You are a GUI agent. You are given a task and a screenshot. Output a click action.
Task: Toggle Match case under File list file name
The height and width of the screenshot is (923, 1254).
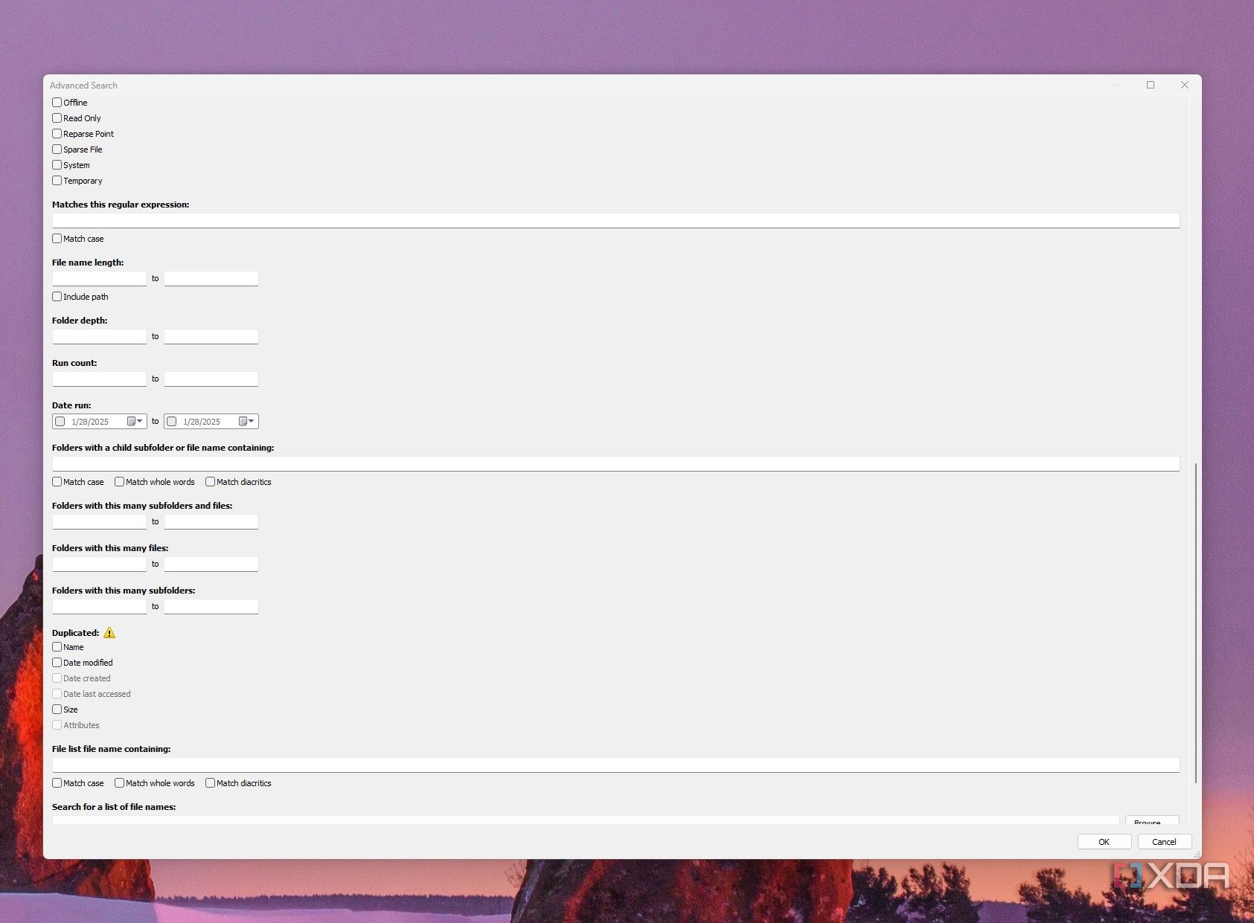click(57, 783)
